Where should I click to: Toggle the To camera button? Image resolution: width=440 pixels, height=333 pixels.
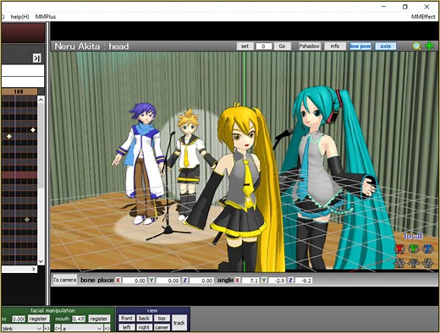point(65,280)
